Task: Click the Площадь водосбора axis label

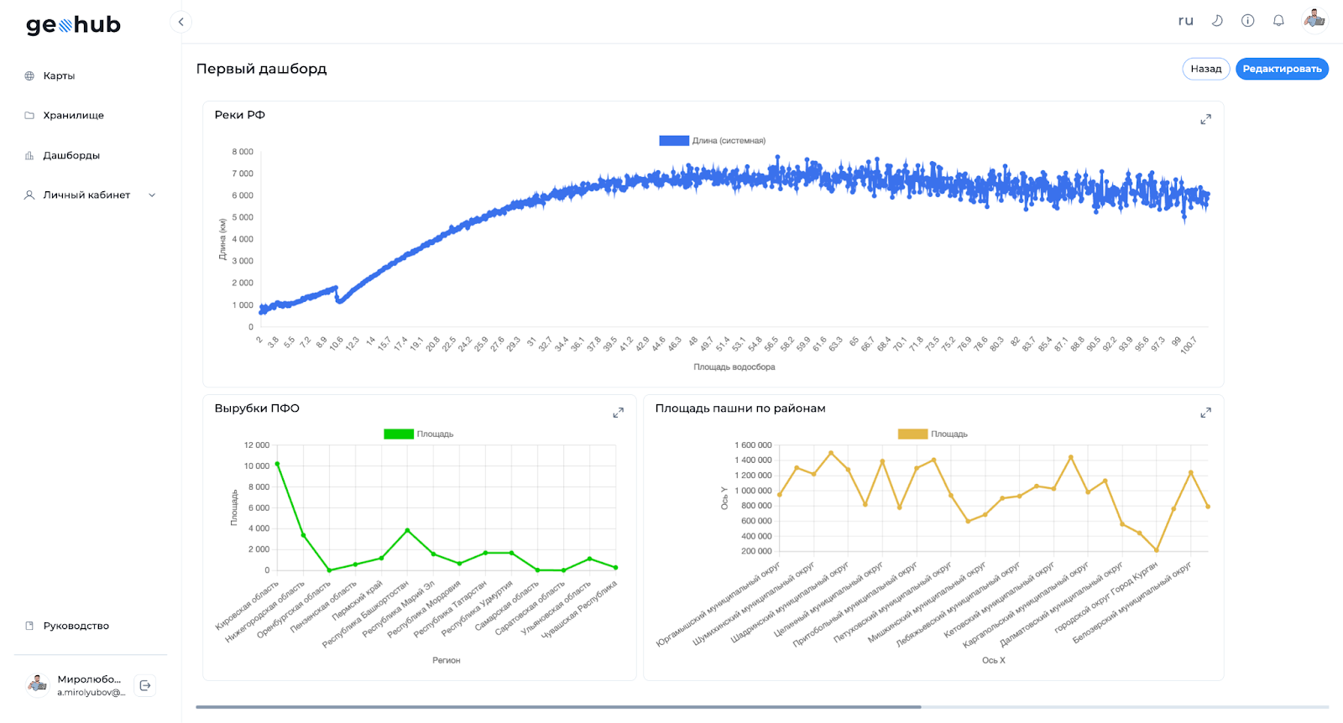Action: pos(734,367)
